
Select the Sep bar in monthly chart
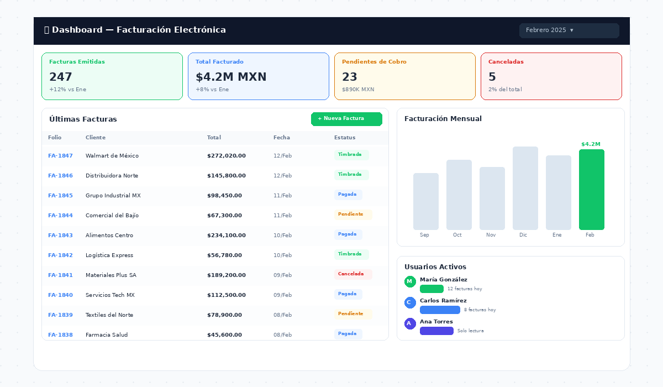pyautogui.click(x=426, y=202)
